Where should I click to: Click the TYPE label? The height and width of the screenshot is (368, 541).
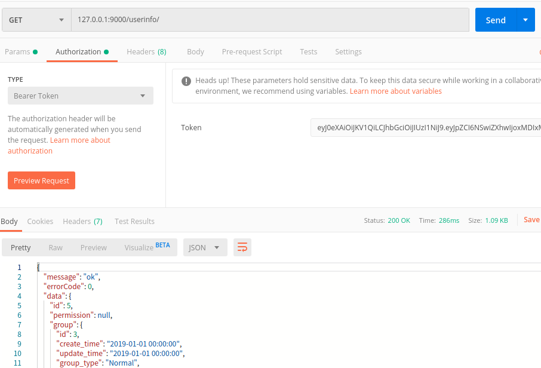pyautogui.click(x=16, y=79)
